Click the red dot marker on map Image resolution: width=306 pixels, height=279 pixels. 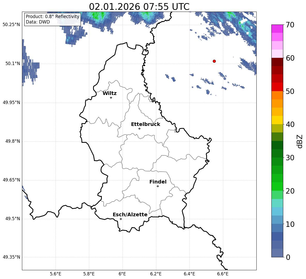coord(214,61)
